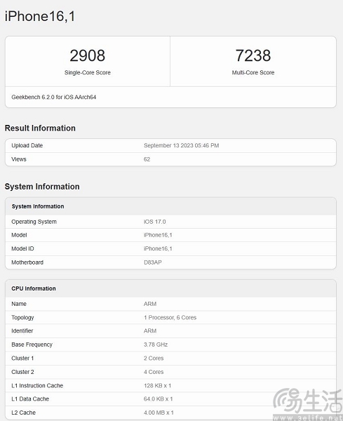Screen dimensions: 343x421
Task: Click the Cluster 2 label
Action: coord(22,372)
